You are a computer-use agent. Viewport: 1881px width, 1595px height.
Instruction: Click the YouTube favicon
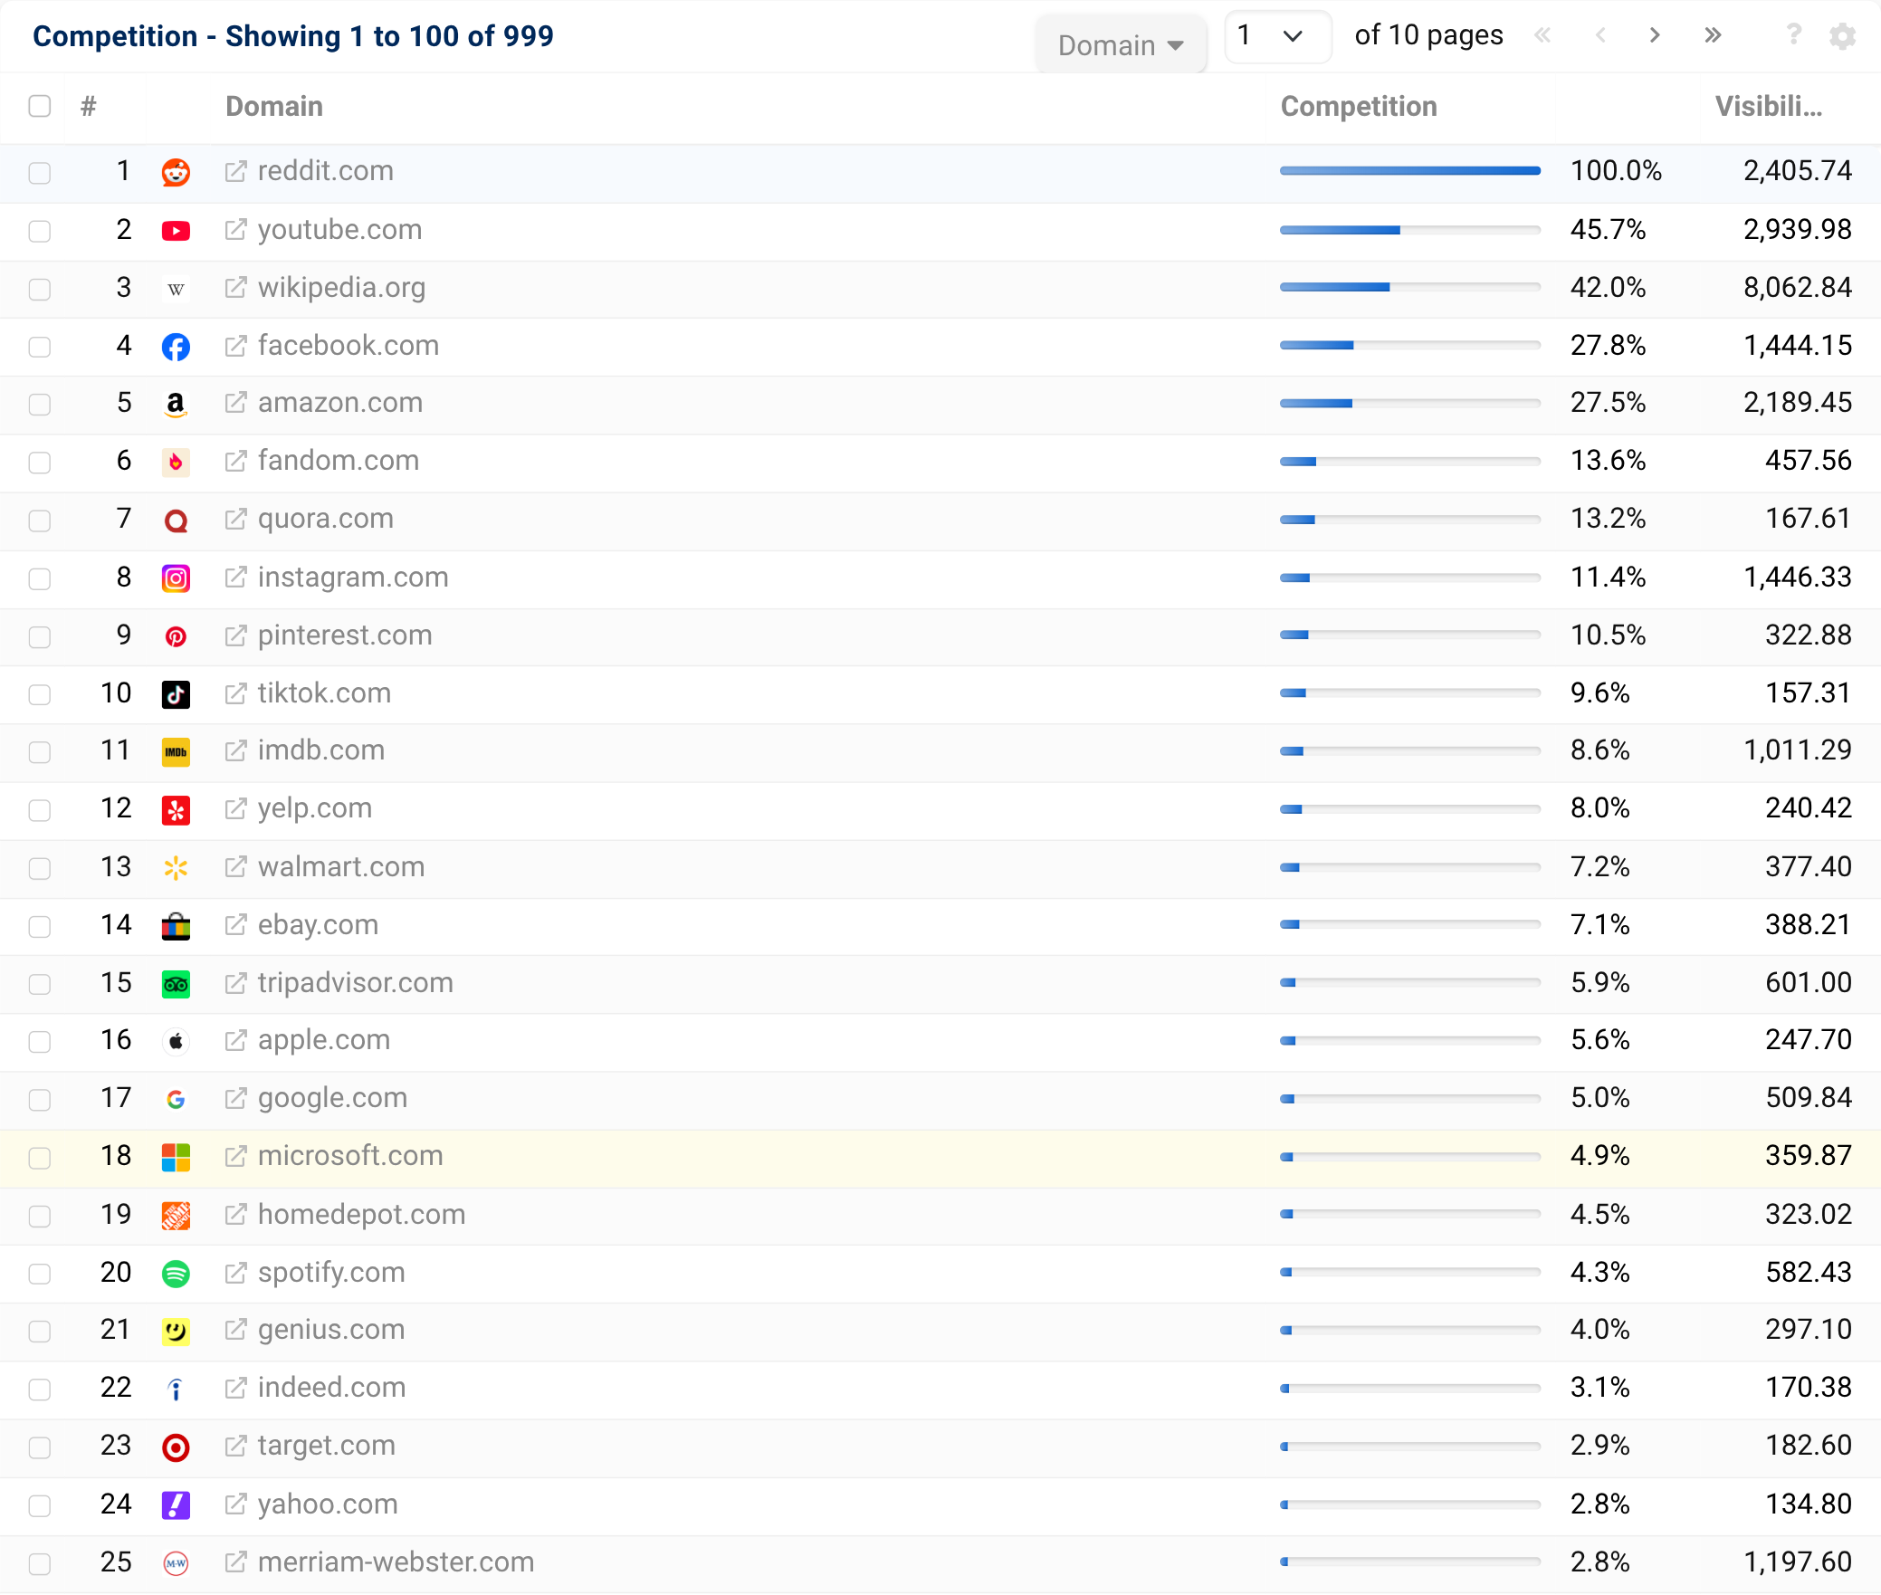click(176, 231)
